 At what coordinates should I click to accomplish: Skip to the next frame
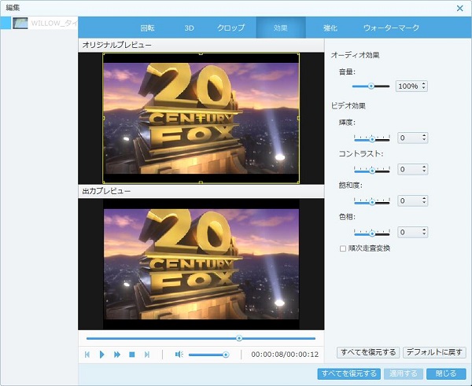[147, 355]
